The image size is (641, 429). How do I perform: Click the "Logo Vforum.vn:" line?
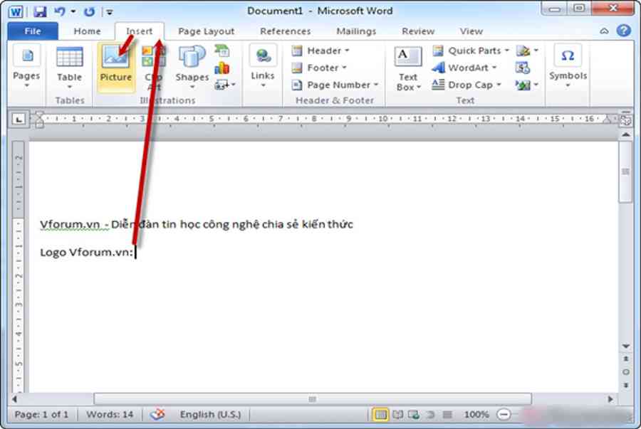pos(87,253)
